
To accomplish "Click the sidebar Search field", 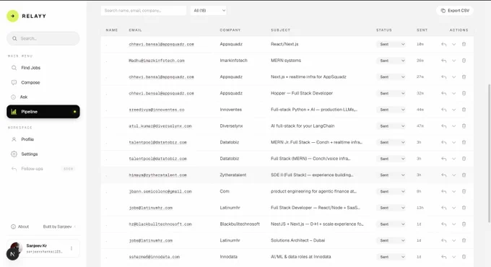I will click(43, 38).
